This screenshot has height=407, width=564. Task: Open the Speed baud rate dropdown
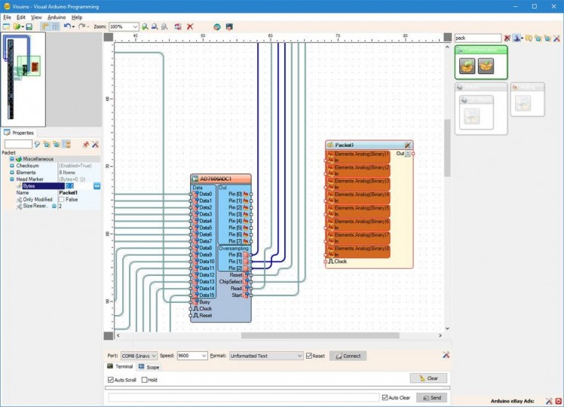click(204, 356)
